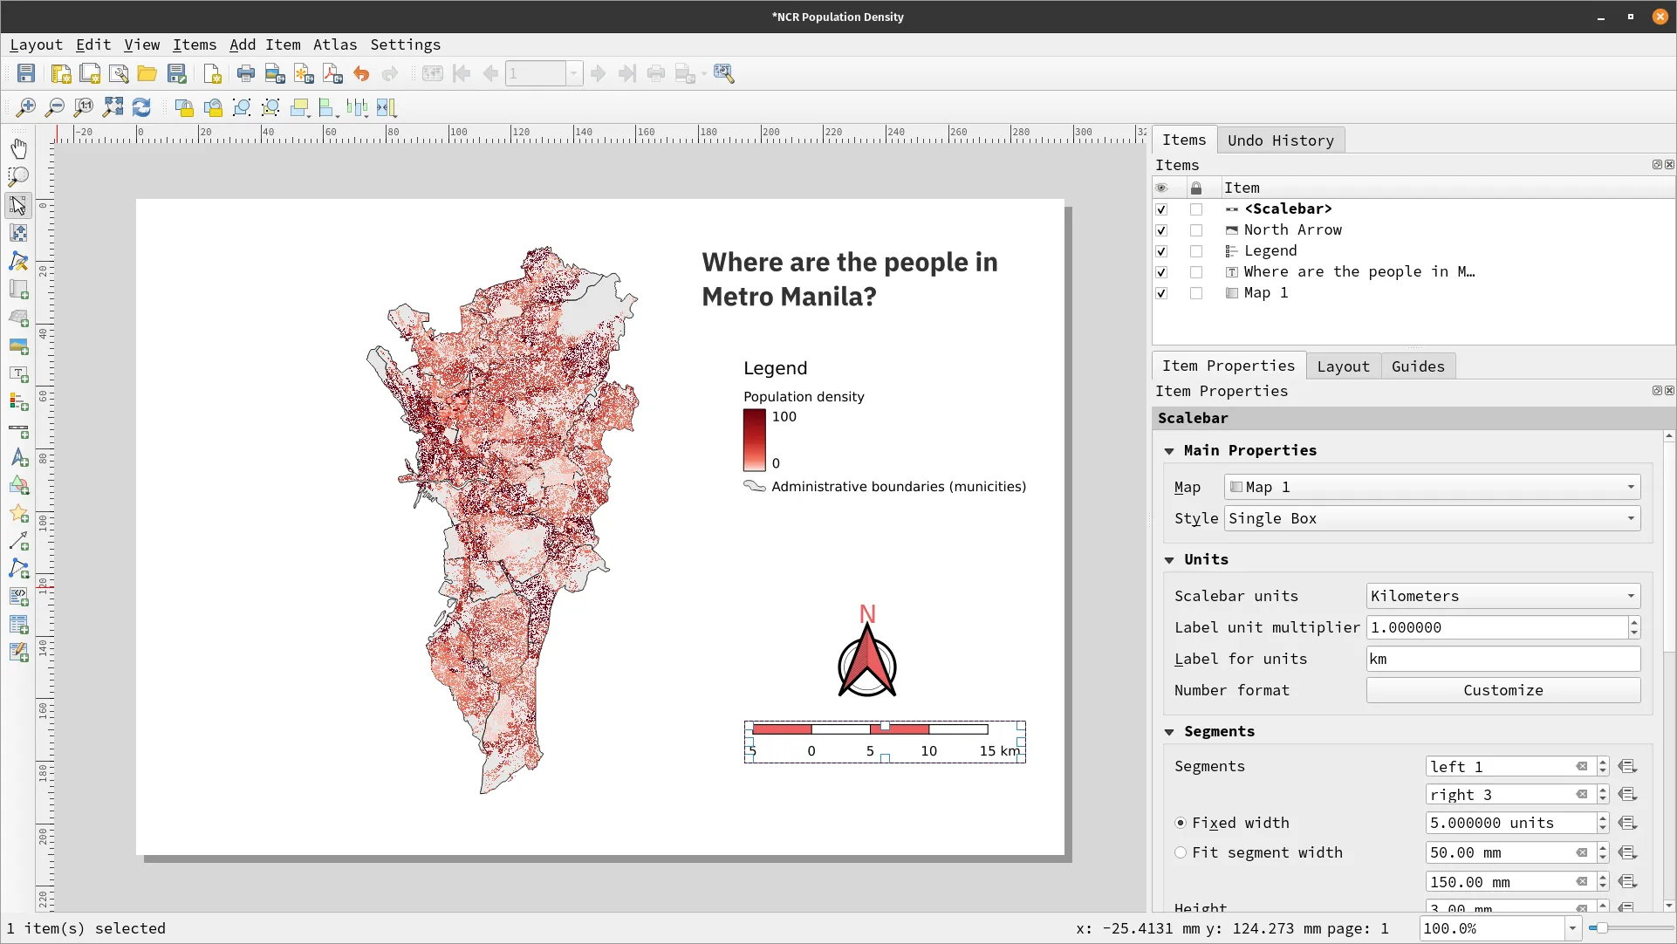Open the Atlas menu

tap(335, 44)
